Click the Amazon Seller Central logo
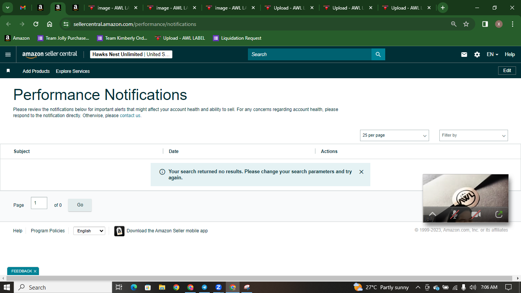 point(50,54)
